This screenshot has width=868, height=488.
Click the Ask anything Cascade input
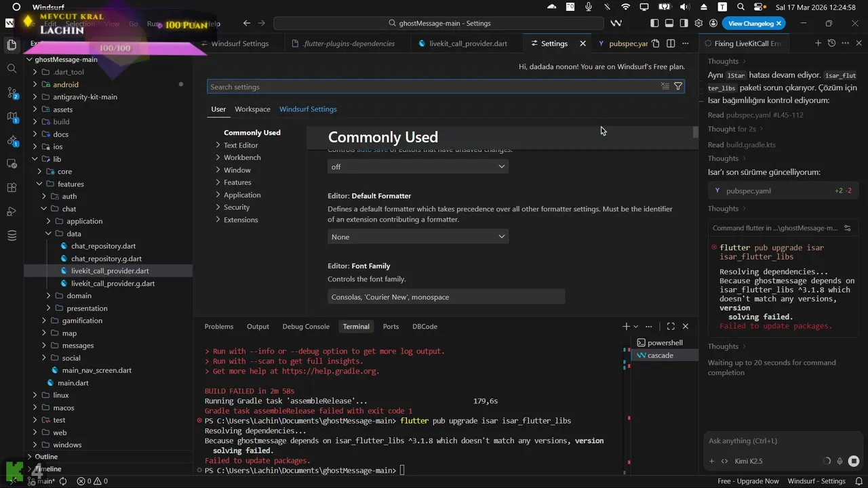(783, 441)
